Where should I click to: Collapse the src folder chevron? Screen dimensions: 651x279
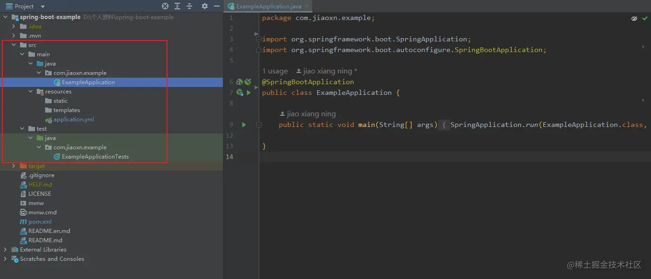pos(14,45)
